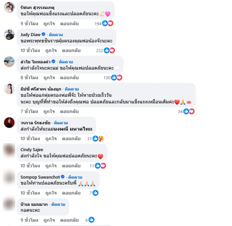
Task: Click the thumbs-up reaction icon beside 7
Action: point(95,193)
